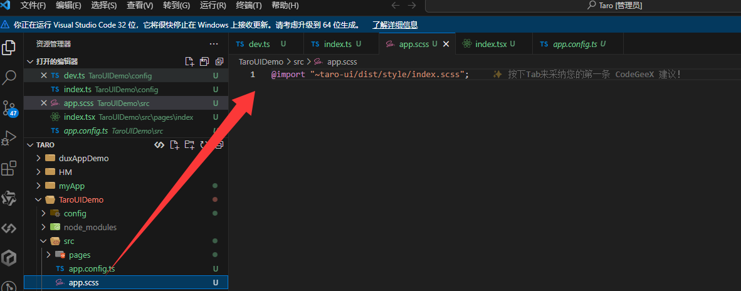Viewport: 741px width, 291px height.
Task: Open app.config.ts in the src tree
Action: coord(126,269)
